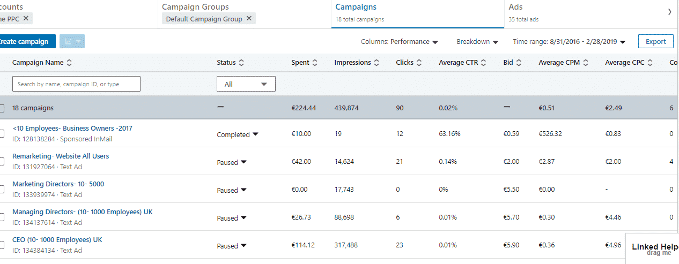Sort by Campaign Name column arrows

[x=69, y=63]
